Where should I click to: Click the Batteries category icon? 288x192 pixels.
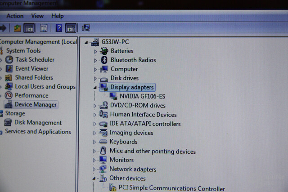pyautogui.click(x=104, y=51)
